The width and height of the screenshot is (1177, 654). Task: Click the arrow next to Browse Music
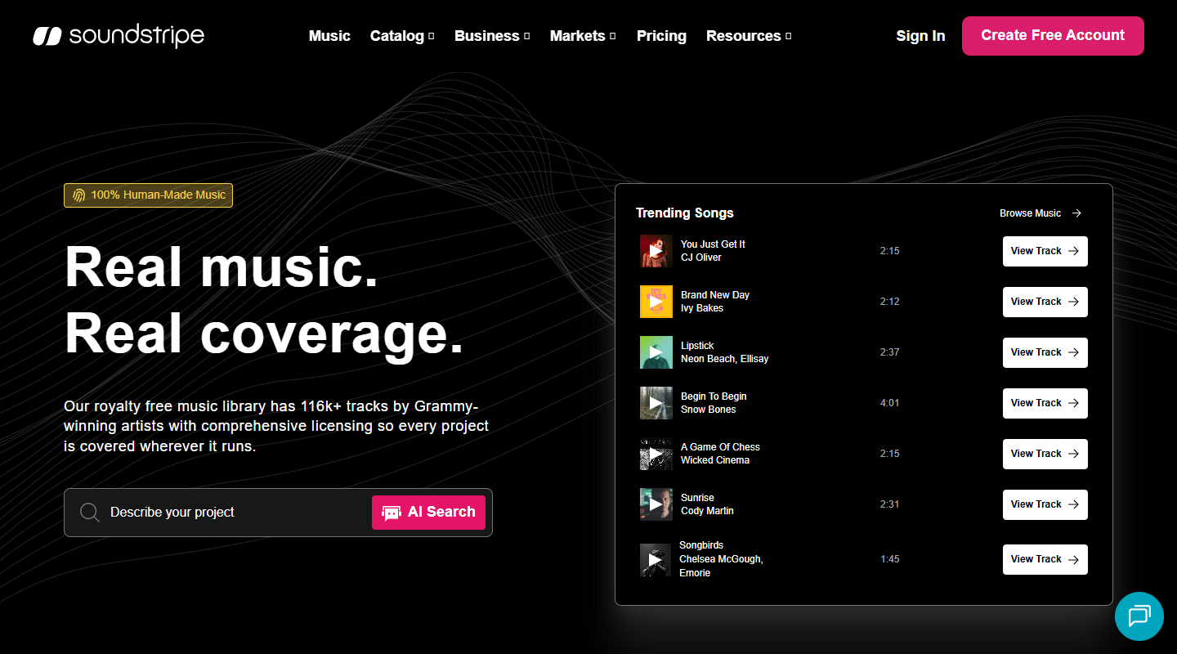click(x=1076, y=213)
